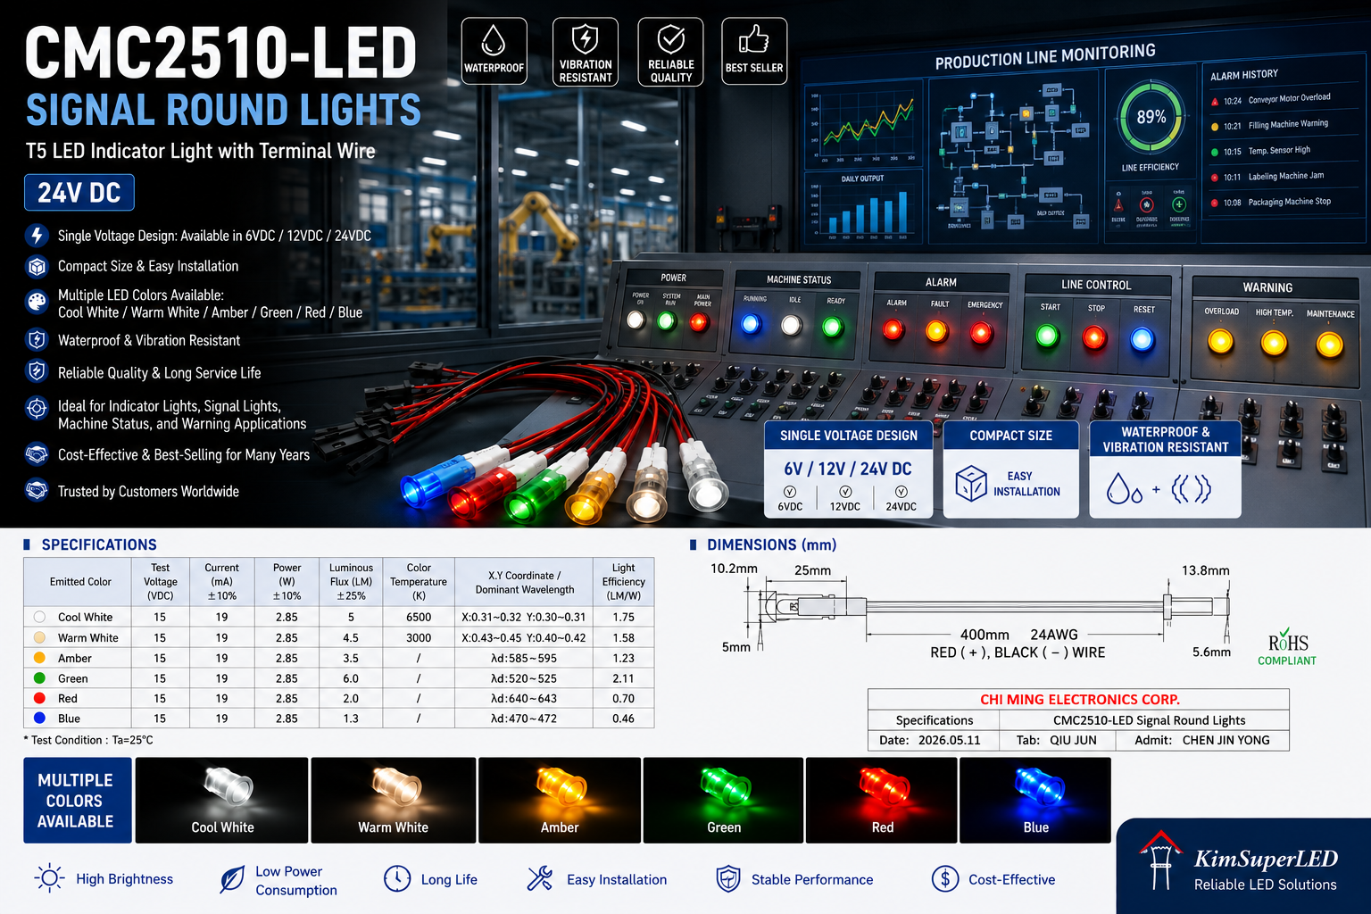The width and height of the screenshot is (1371, 914).
Task: Click the 89% line efficiency gauge
Action: [x=1151, y=117]
